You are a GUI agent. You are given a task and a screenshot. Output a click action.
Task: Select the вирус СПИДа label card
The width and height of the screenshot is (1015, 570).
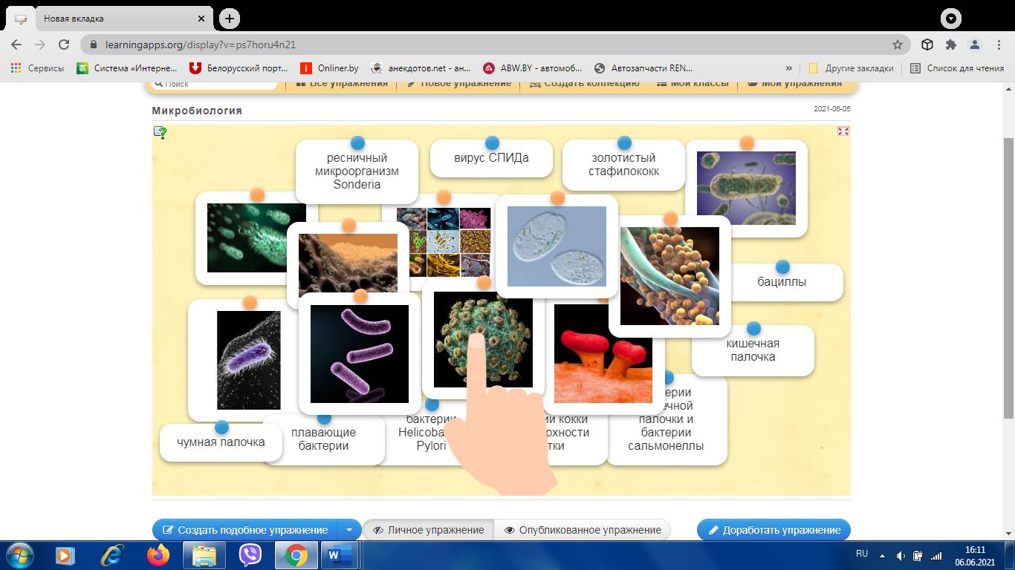point(491,158)
